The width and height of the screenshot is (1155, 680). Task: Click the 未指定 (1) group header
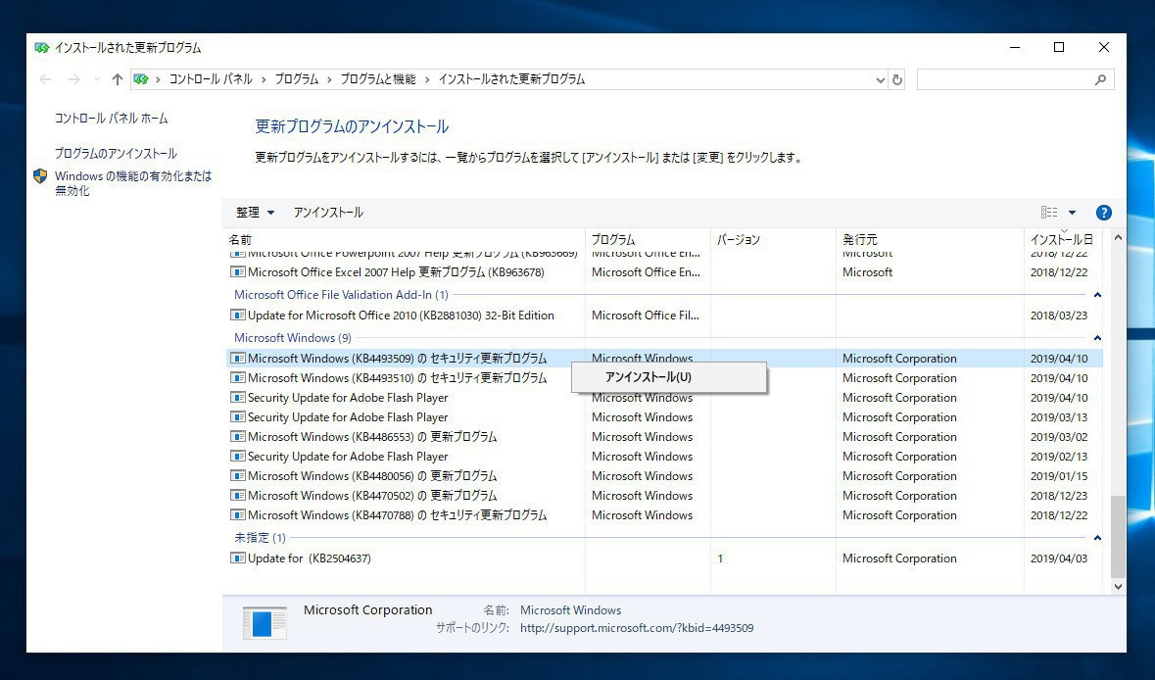(260, 538)
